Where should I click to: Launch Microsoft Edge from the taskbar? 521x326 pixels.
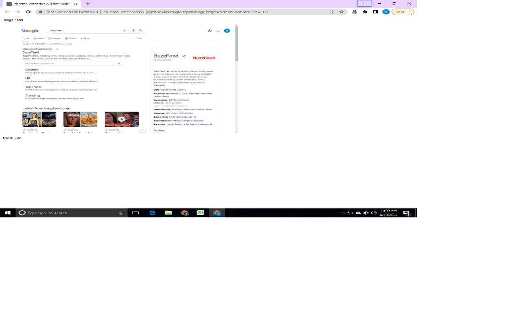click(152, 213)
